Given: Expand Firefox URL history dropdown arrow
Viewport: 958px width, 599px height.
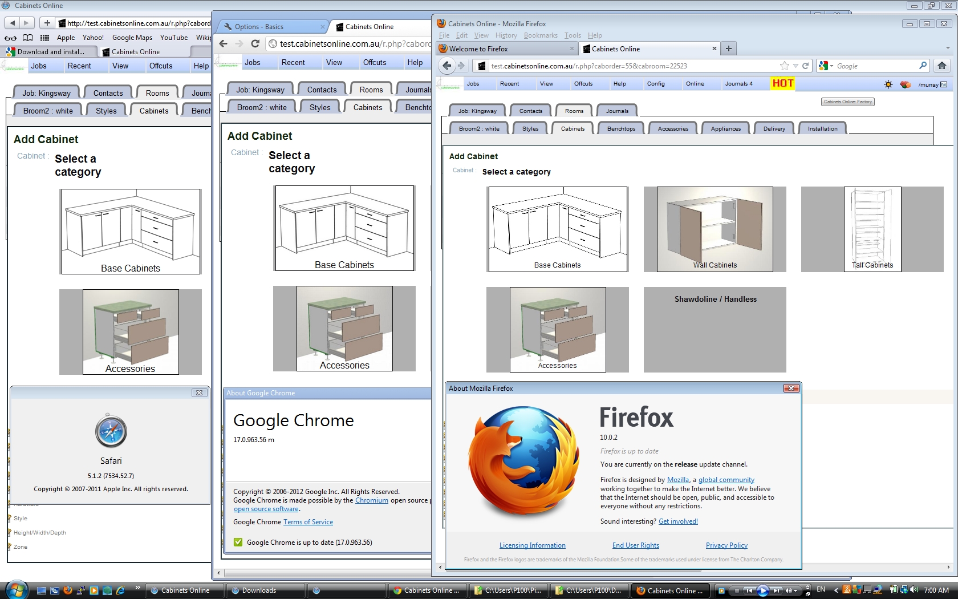Looking at the screenshot, I should [795, 66].
